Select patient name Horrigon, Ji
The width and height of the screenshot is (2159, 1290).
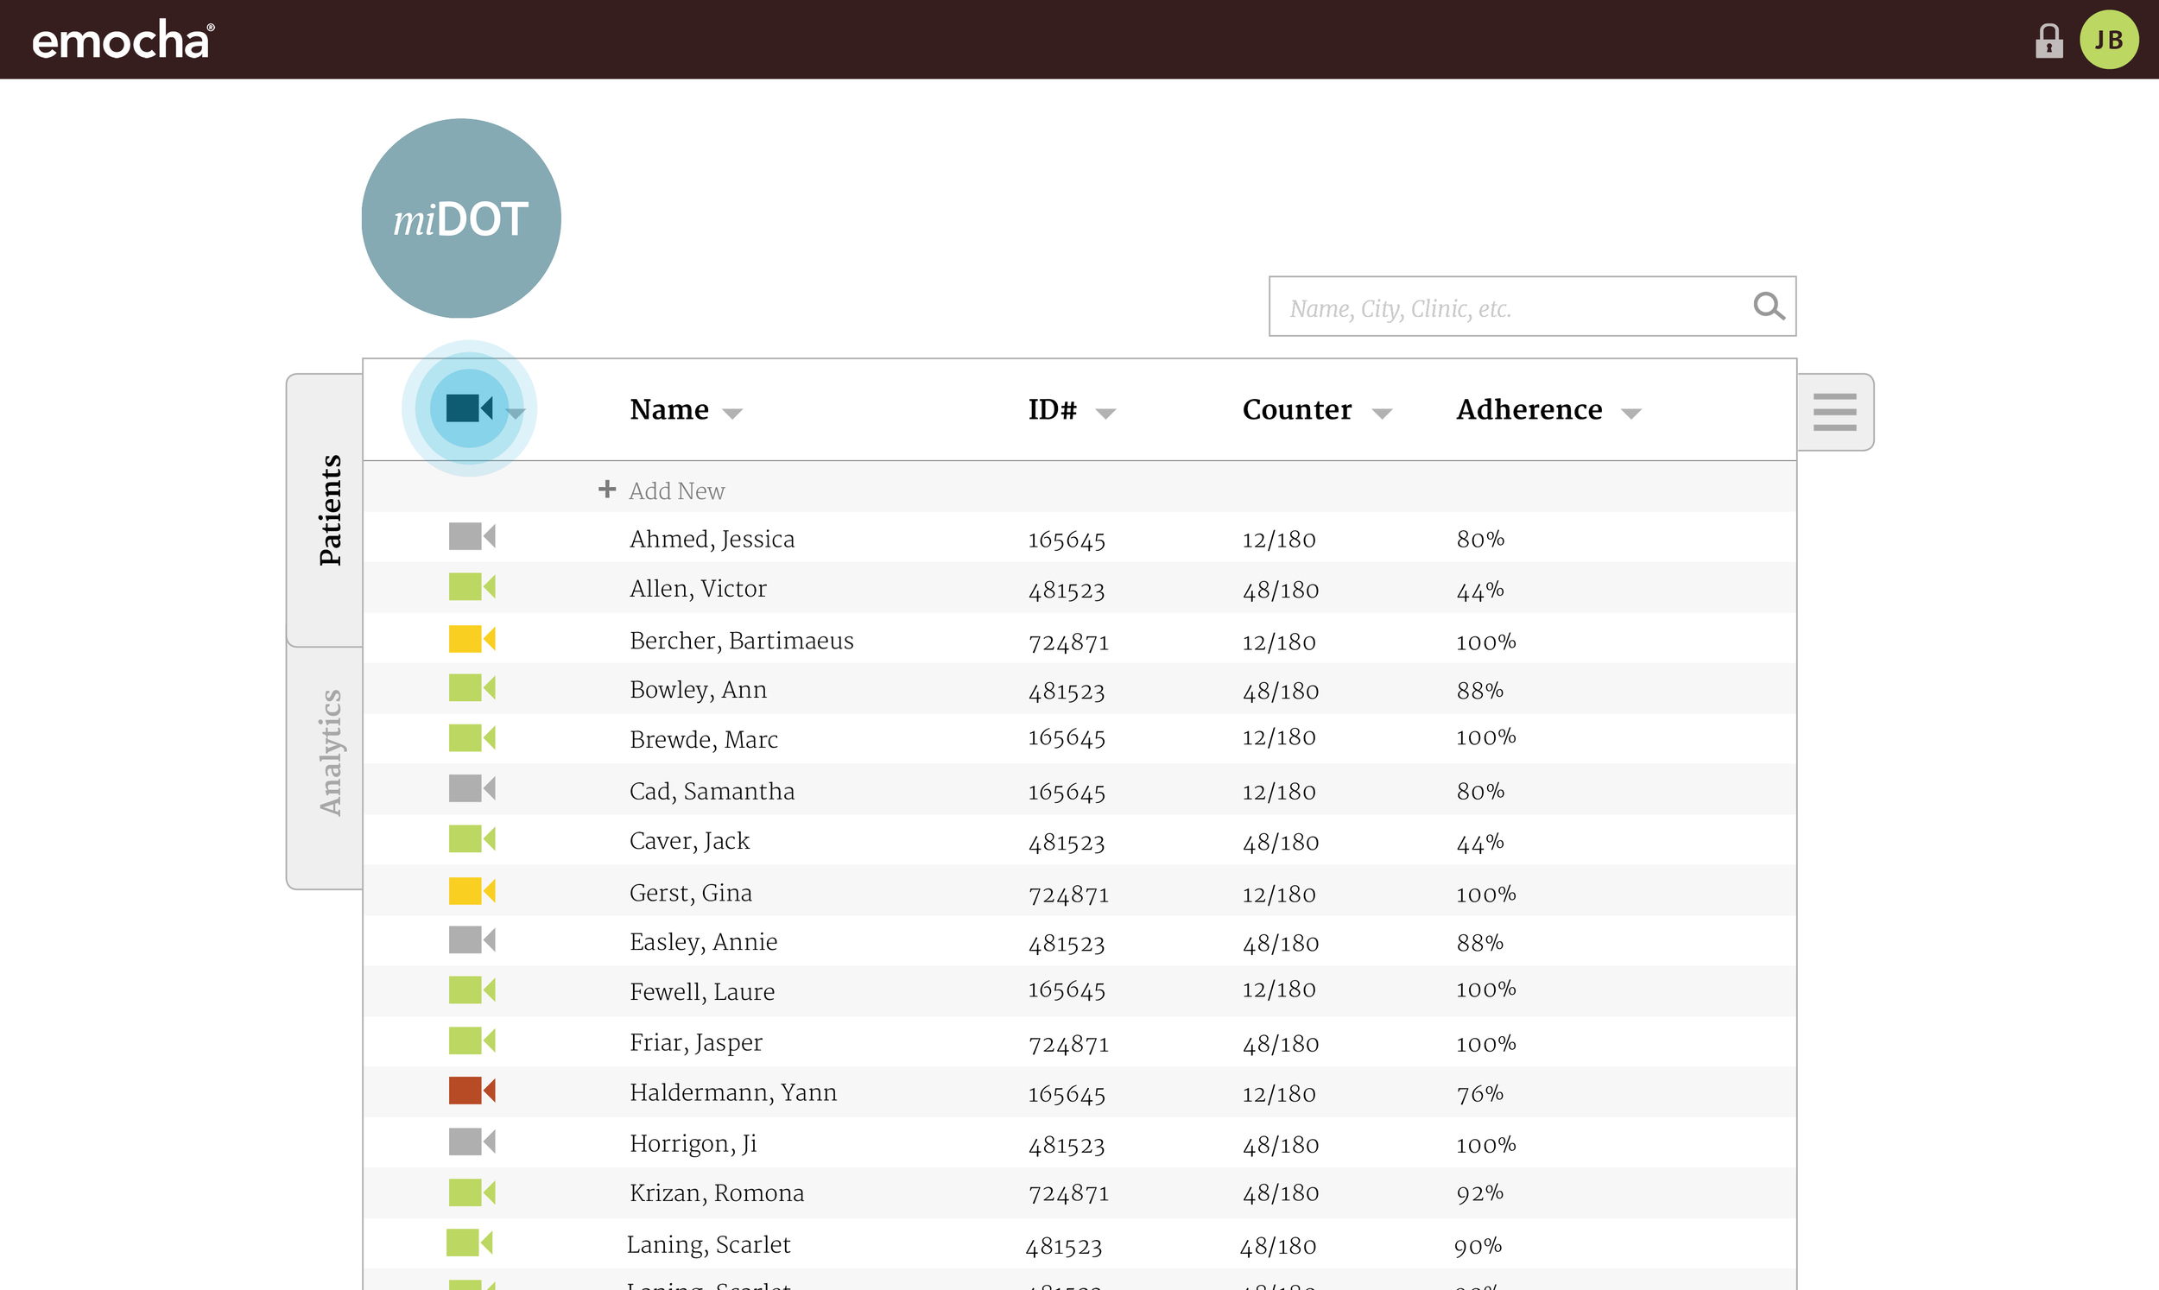point(693,1143)
